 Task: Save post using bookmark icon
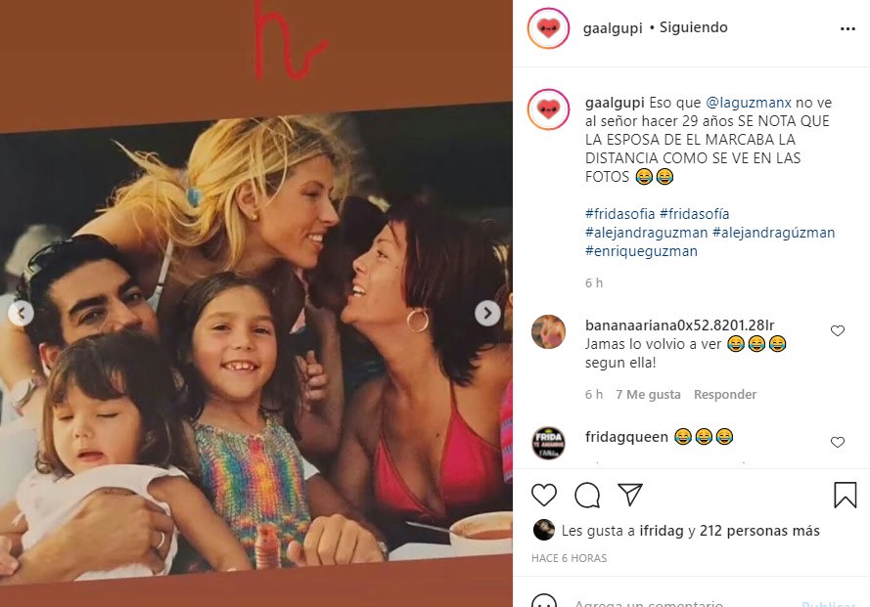point(845,495)
